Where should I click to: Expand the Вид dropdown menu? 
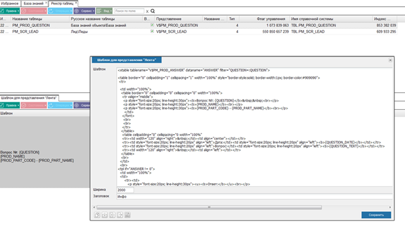point(104,11)
